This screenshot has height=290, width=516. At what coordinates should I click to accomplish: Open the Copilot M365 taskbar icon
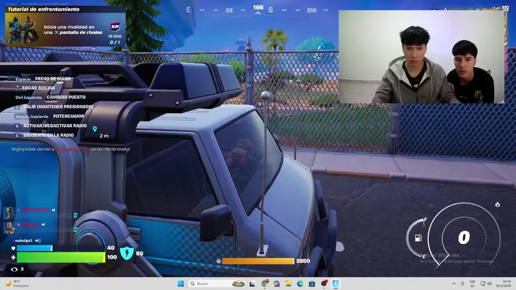[x=277, y=284]
